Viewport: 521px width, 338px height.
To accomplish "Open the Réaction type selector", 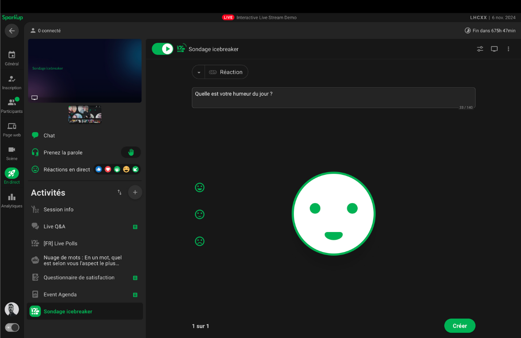I will click(226, 72).
